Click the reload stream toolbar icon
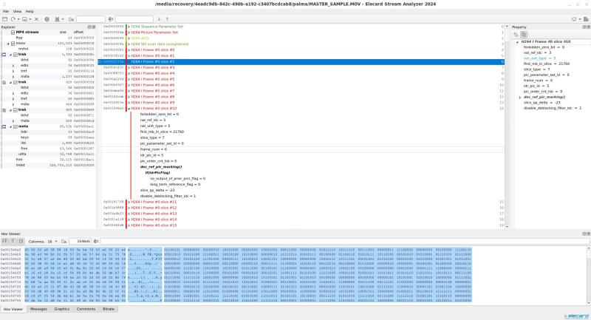Image resolution: width=591 pixels, height=320 pixels. [x=13, y=19]
